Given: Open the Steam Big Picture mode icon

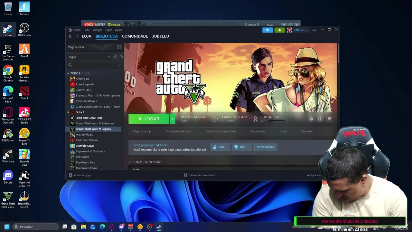Looking at the screenshot, I should 314,30.
